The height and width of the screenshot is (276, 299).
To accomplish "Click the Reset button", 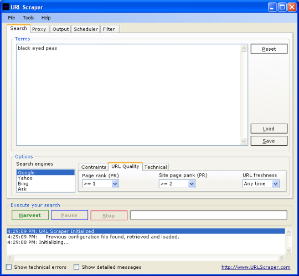I will click(269, 49).
